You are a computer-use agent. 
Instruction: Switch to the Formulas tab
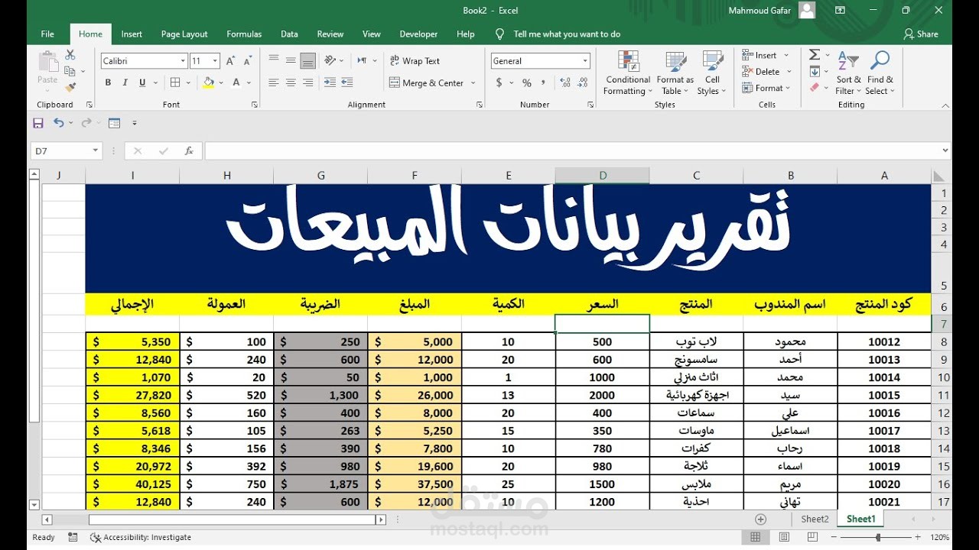[244, 34]
